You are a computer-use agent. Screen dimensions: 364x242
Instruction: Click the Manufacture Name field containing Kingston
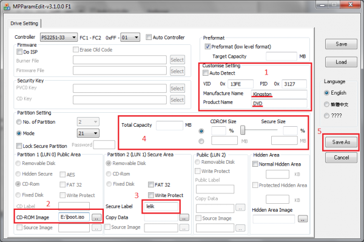(279, 94)
